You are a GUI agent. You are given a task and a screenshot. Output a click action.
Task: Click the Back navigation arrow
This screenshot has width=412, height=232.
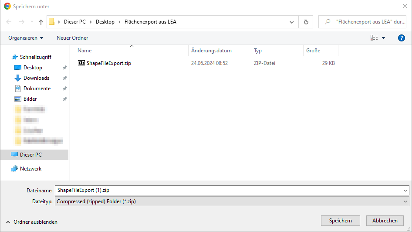click(9, 22)
